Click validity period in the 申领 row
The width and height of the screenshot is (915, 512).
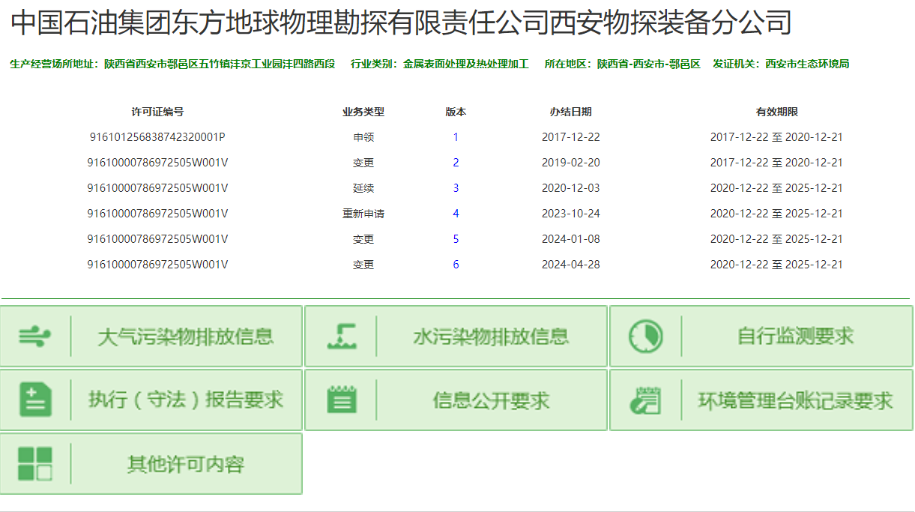[x=776, y=137]
